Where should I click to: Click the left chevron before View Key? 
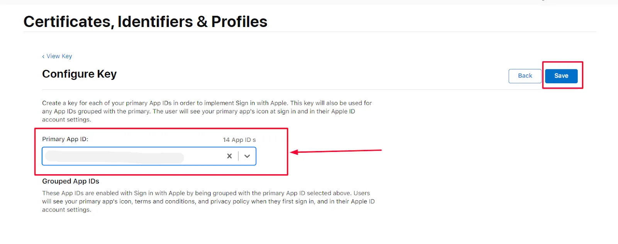click(43, 56)
